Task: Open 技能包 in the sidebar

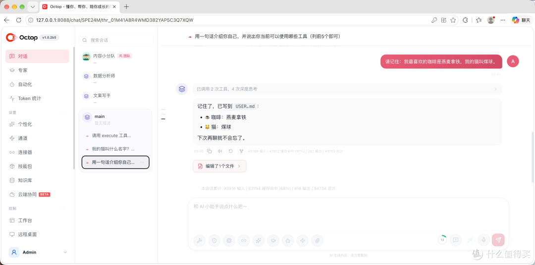Action: click(x=37, y=166)
